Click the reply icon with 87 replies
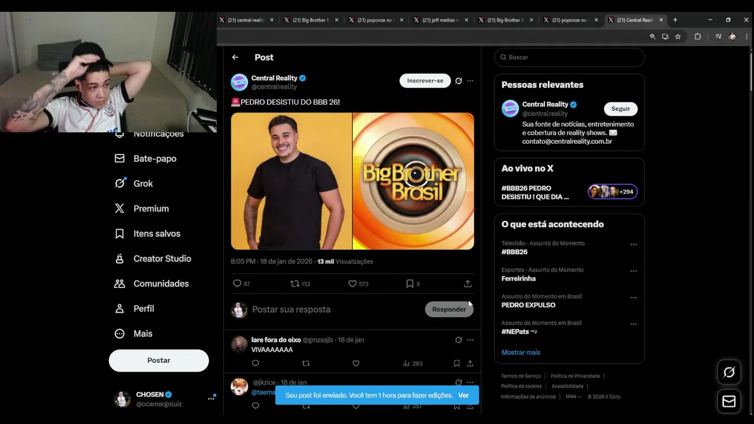The width and height of the screenshot is (754, 424). [237, 284]
